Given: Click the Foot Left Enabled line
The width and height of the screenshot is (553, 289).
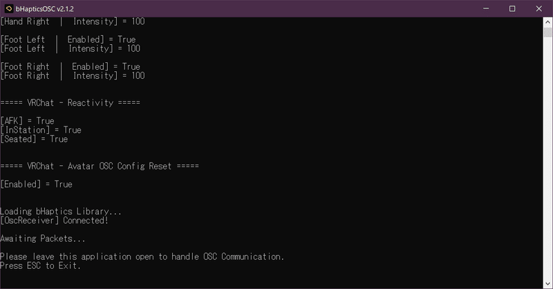Looking at the screenshot, I should coord(68,39).
